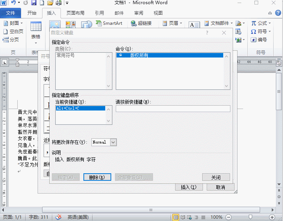This screenshot has width=283, height=221.
Task: Select the Alt+Ctrl+C current shortcut
Action: tap(80, 108)
